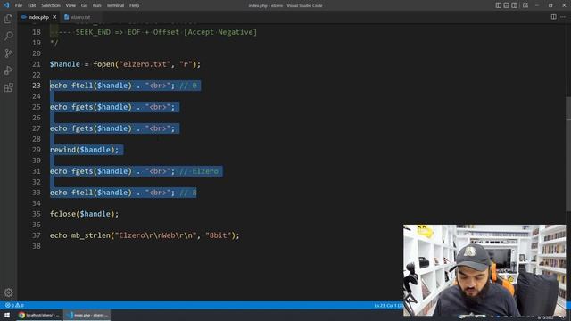This screenshot has height=321, width=571.
Task: Click the mb_strlen code line
Action: [x=145, y=235]
